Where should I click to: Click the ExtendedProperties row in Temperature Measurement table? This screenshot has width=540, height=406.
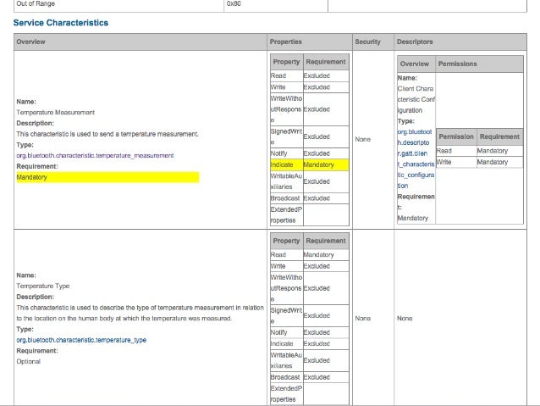tap(310, 215)
